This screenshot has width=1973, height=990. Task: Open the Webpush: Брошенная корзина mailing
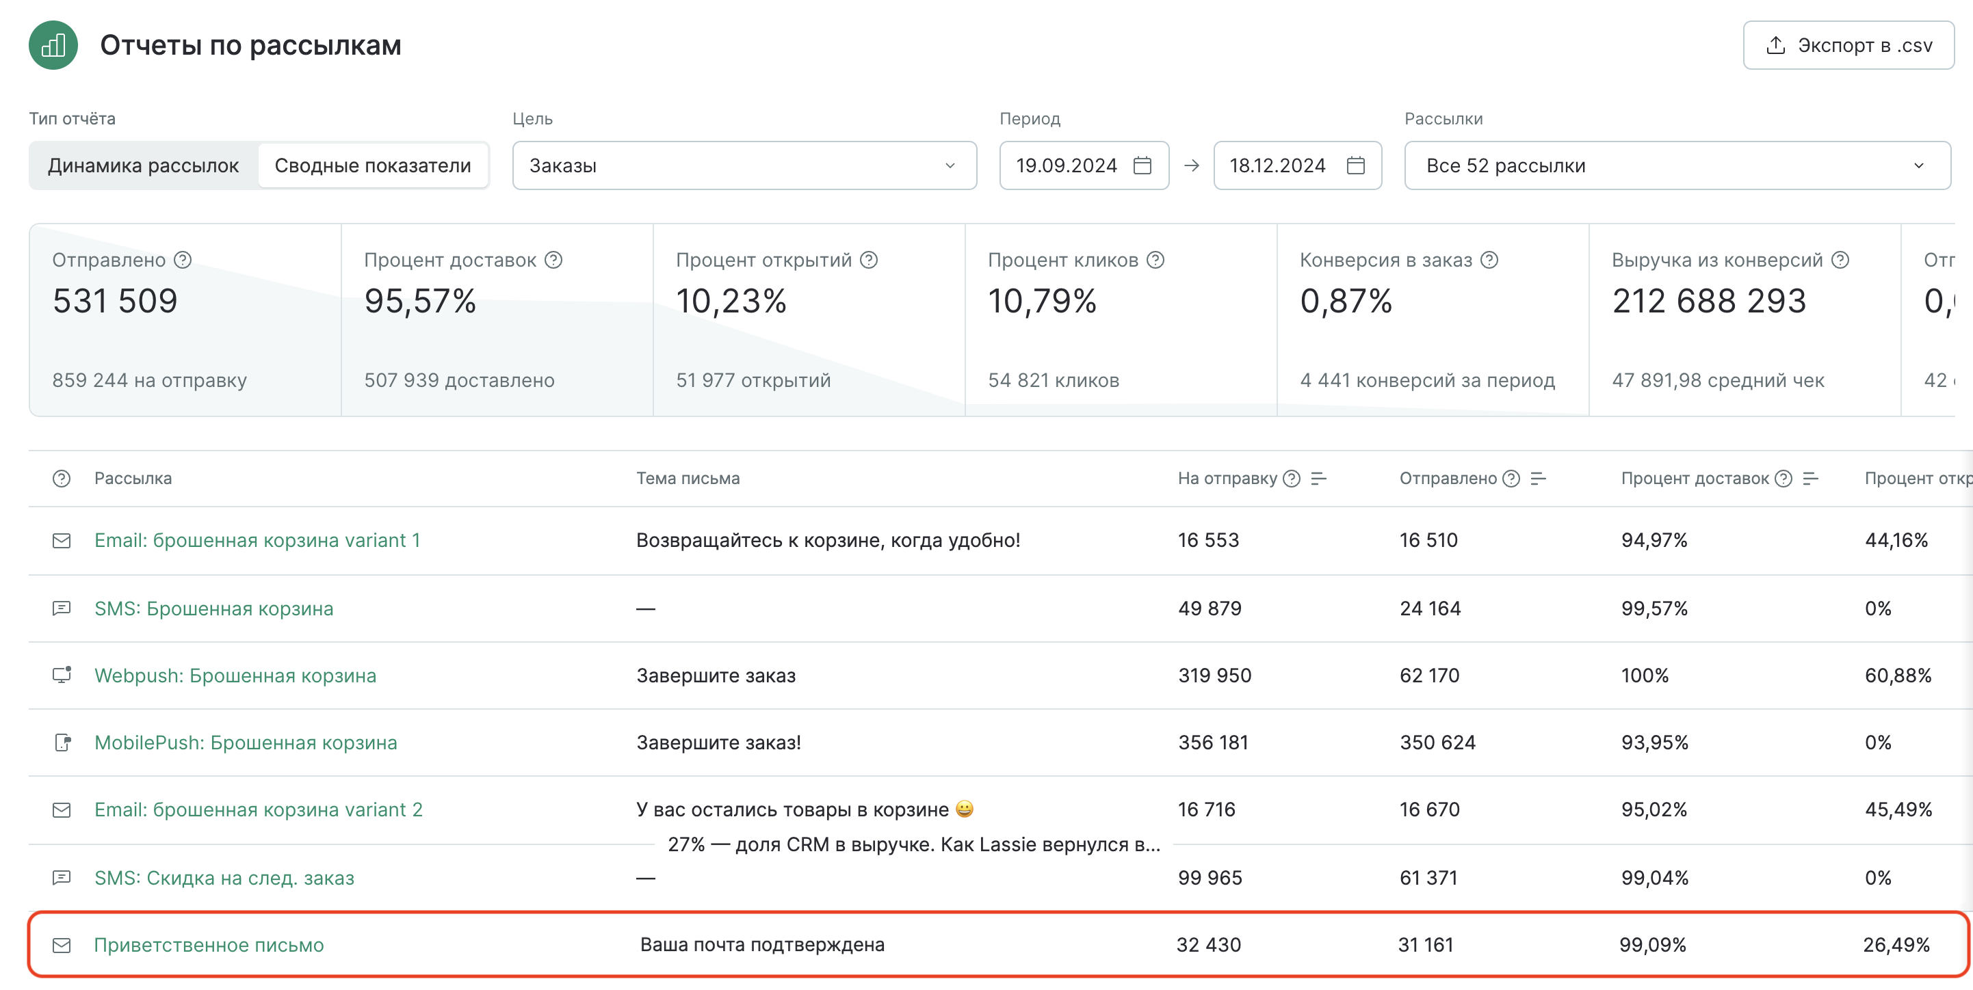(x=235, y=675)
